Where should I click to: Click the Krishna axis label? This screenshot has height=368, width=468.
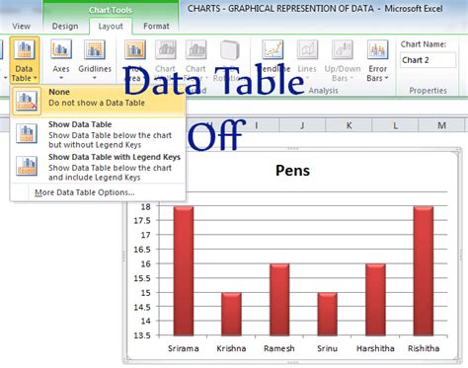coord(231,348)
